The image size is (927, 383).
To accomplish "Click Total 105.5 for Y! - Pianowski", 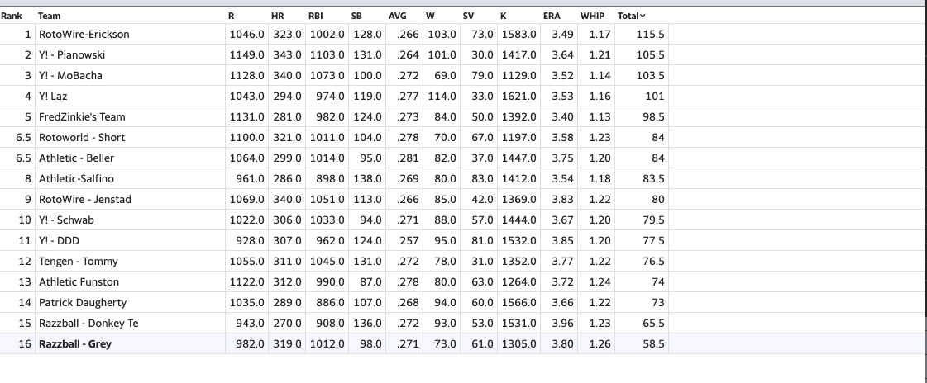I will tap(650, 54).
